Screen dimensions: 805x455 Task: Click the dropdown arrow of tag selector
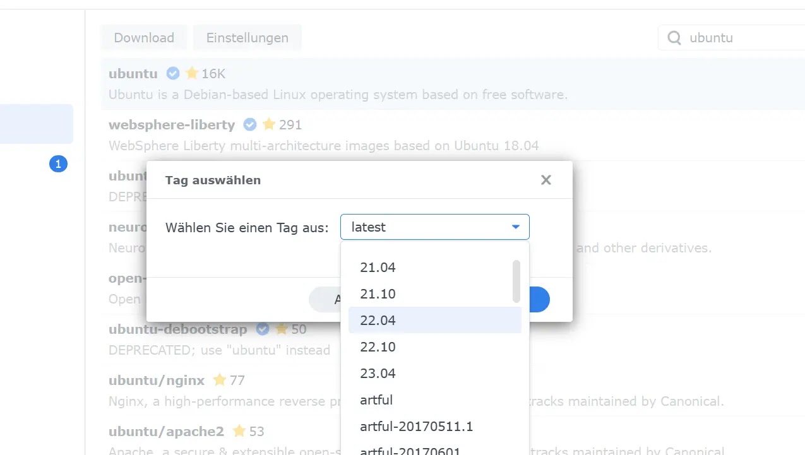click(x=516, y=227)
